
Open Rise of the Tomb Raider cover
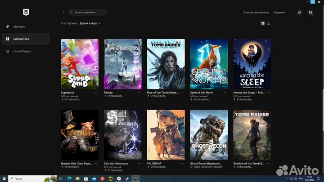166,64
